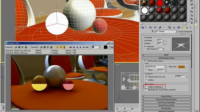200x112 pixels.
Task: Open file icon for Channel B
Action: point(41,47)
